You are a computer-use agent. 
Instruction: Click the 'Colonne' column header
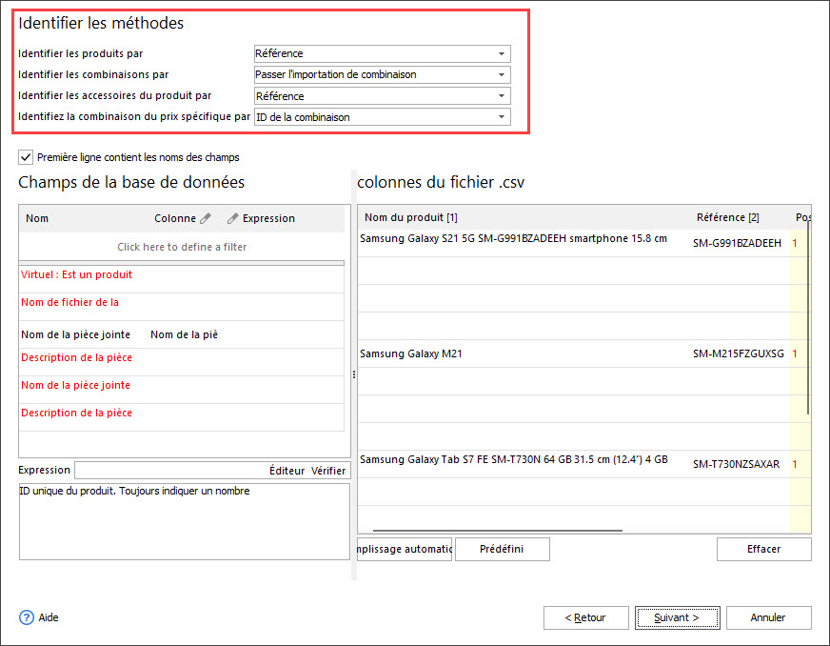[x=175, y=218]
